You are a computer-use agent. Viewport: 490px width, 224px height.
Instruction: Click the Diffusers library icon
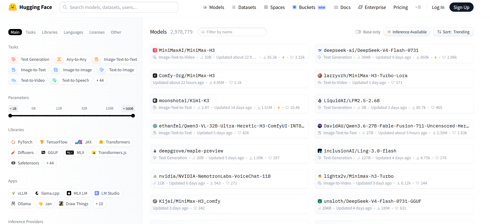13,153
